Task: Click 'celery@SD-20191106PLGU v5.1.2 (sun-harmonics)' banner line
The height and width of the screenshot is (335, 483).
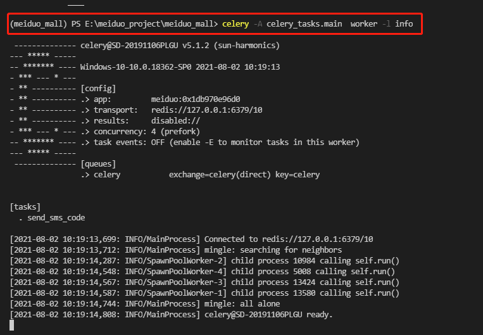Action: pyautogui.click(x=180, y=46)
